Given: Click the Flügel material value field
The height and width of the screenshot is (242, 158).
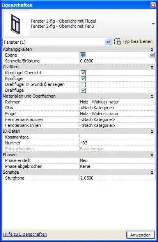Looking at the screenshot, I should click(117, 114).
